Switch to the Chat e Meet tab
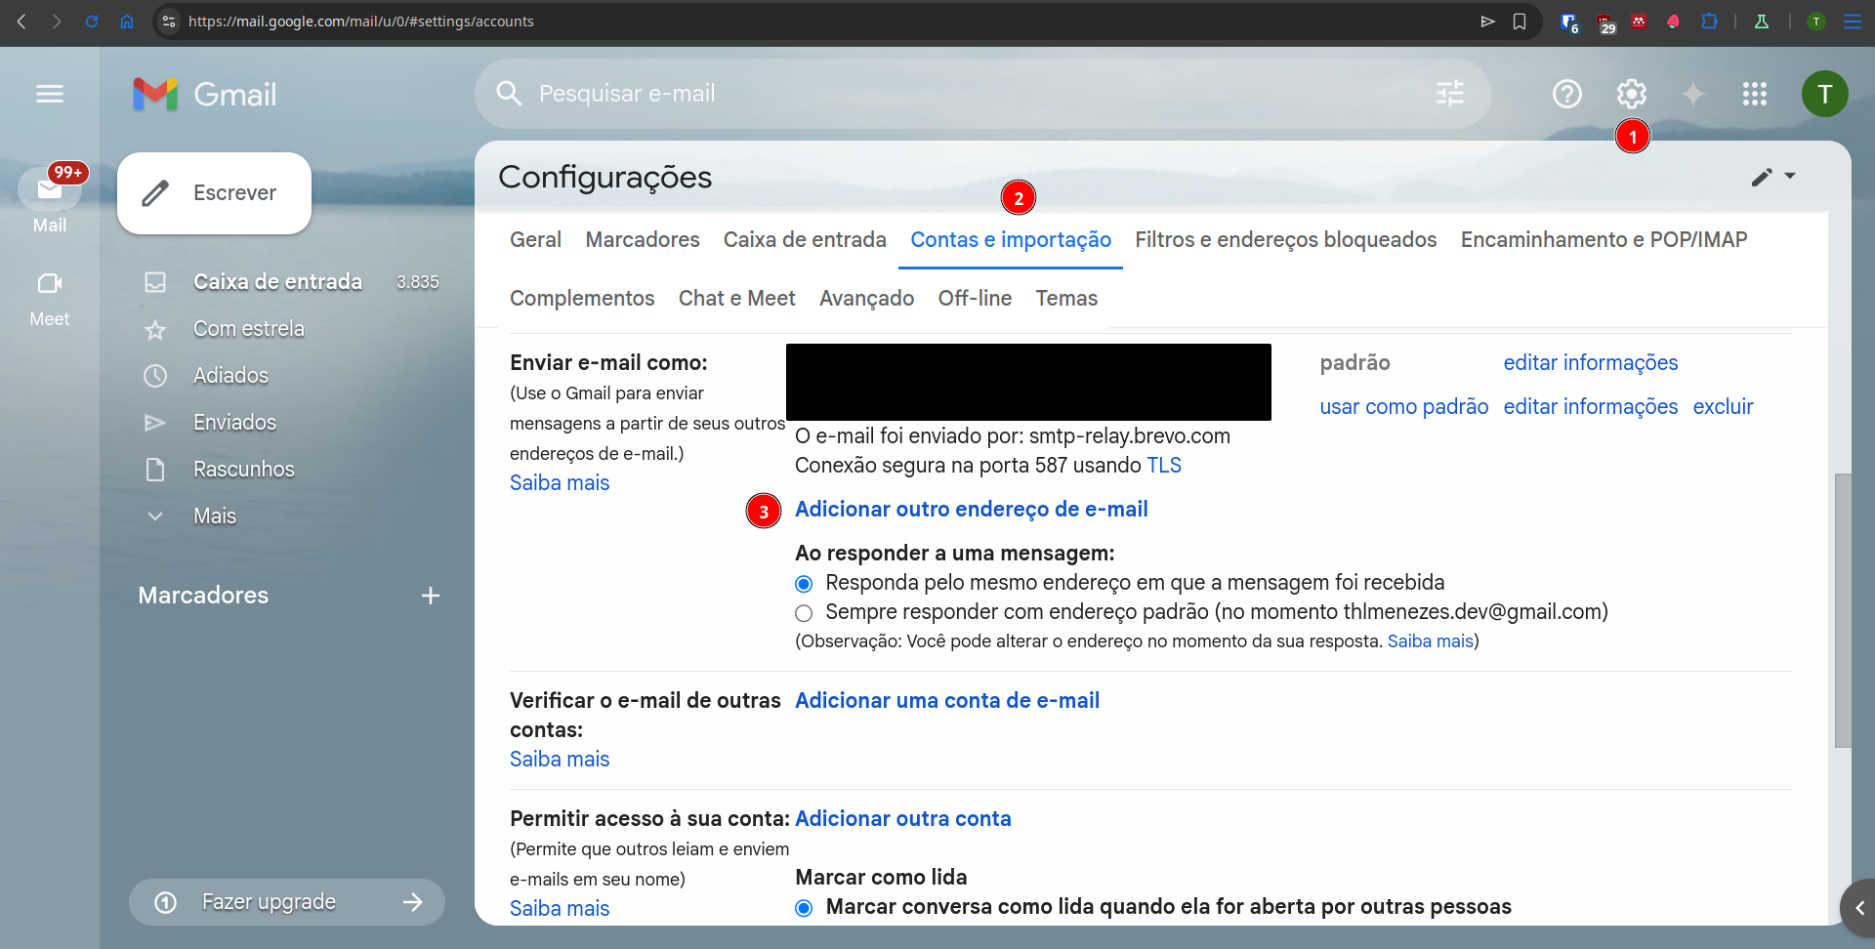Image resolution: width=1875 pixels, height=949 pixels. (x=737, y=299)
